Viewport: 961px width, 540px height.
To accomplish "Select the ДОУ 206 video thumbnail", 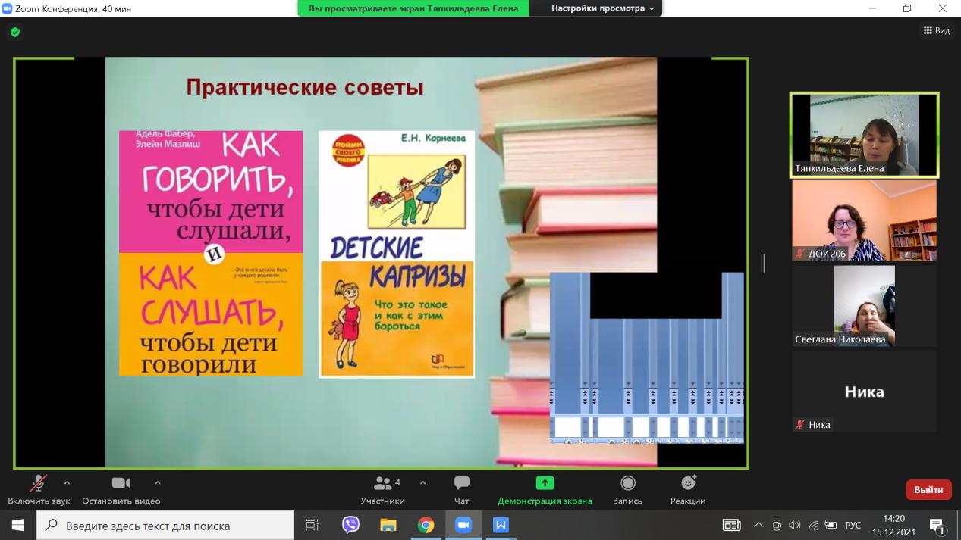I will [x=864, y=220].
